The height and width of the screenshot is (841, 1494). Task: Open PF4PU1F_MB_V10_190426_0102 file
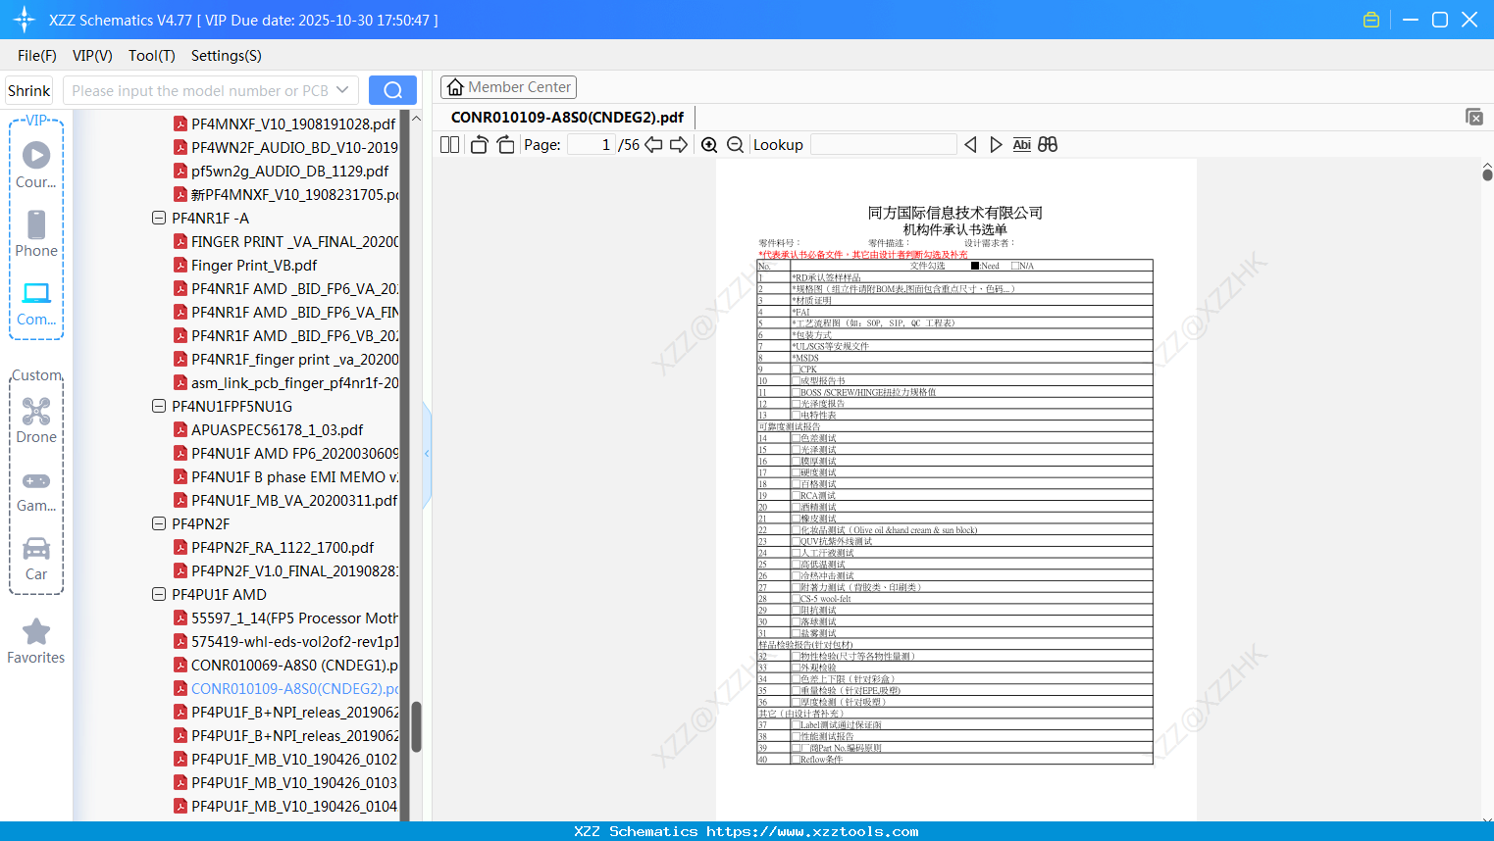tap(294, 759)
